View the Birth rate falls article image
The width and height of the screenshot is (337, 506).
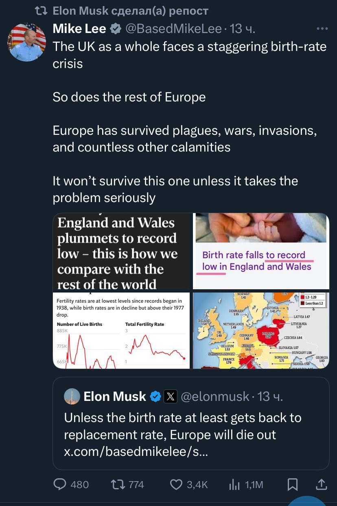261,251
